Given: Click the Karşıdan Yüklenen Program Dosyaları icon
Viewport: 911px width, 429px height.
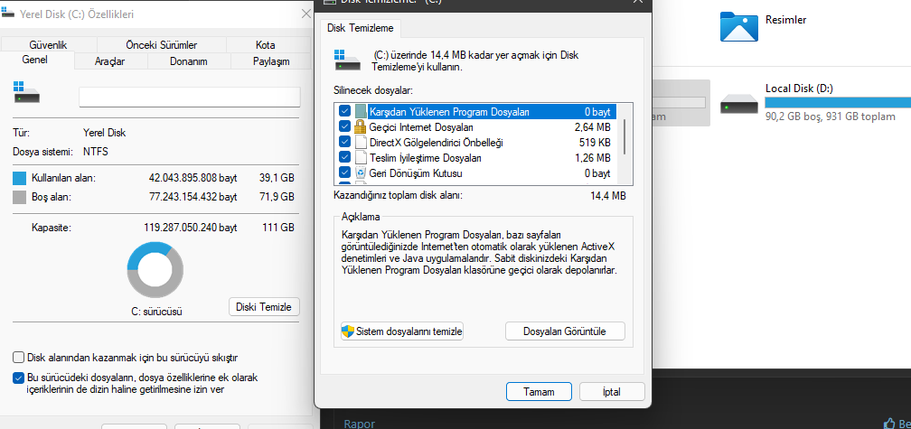Looking at the screenshot, I should tap(361, 111).
